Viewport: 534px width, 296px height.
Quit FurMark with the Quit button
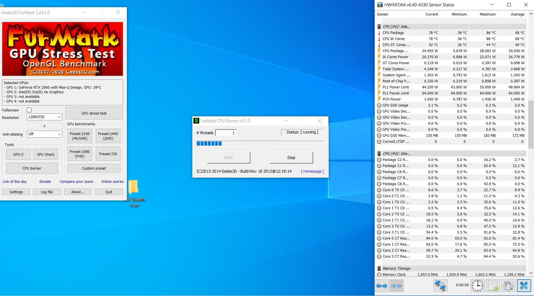click(109, 192)
